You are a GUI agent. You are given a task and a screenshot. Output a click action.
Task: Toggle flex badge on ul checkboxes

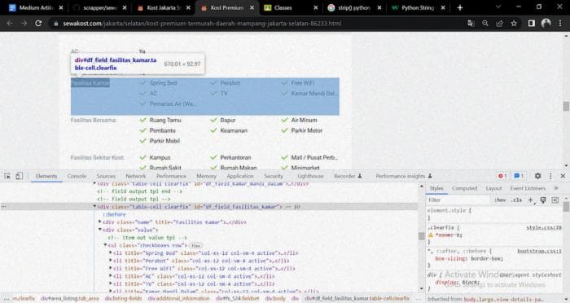click(195, 245)
